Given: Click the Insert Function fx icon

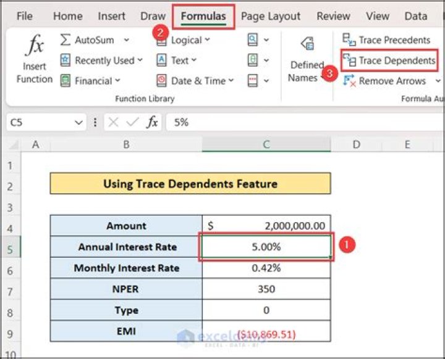Looking at the screenshot, I should (34, 47).
